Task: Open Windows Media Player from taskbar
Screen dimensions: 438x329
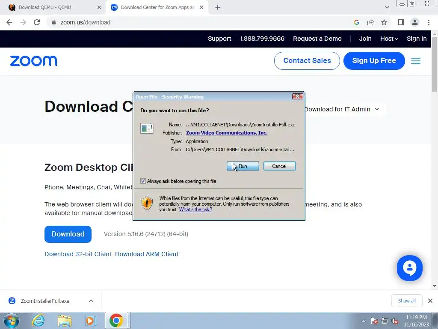Action: point(90,320)
